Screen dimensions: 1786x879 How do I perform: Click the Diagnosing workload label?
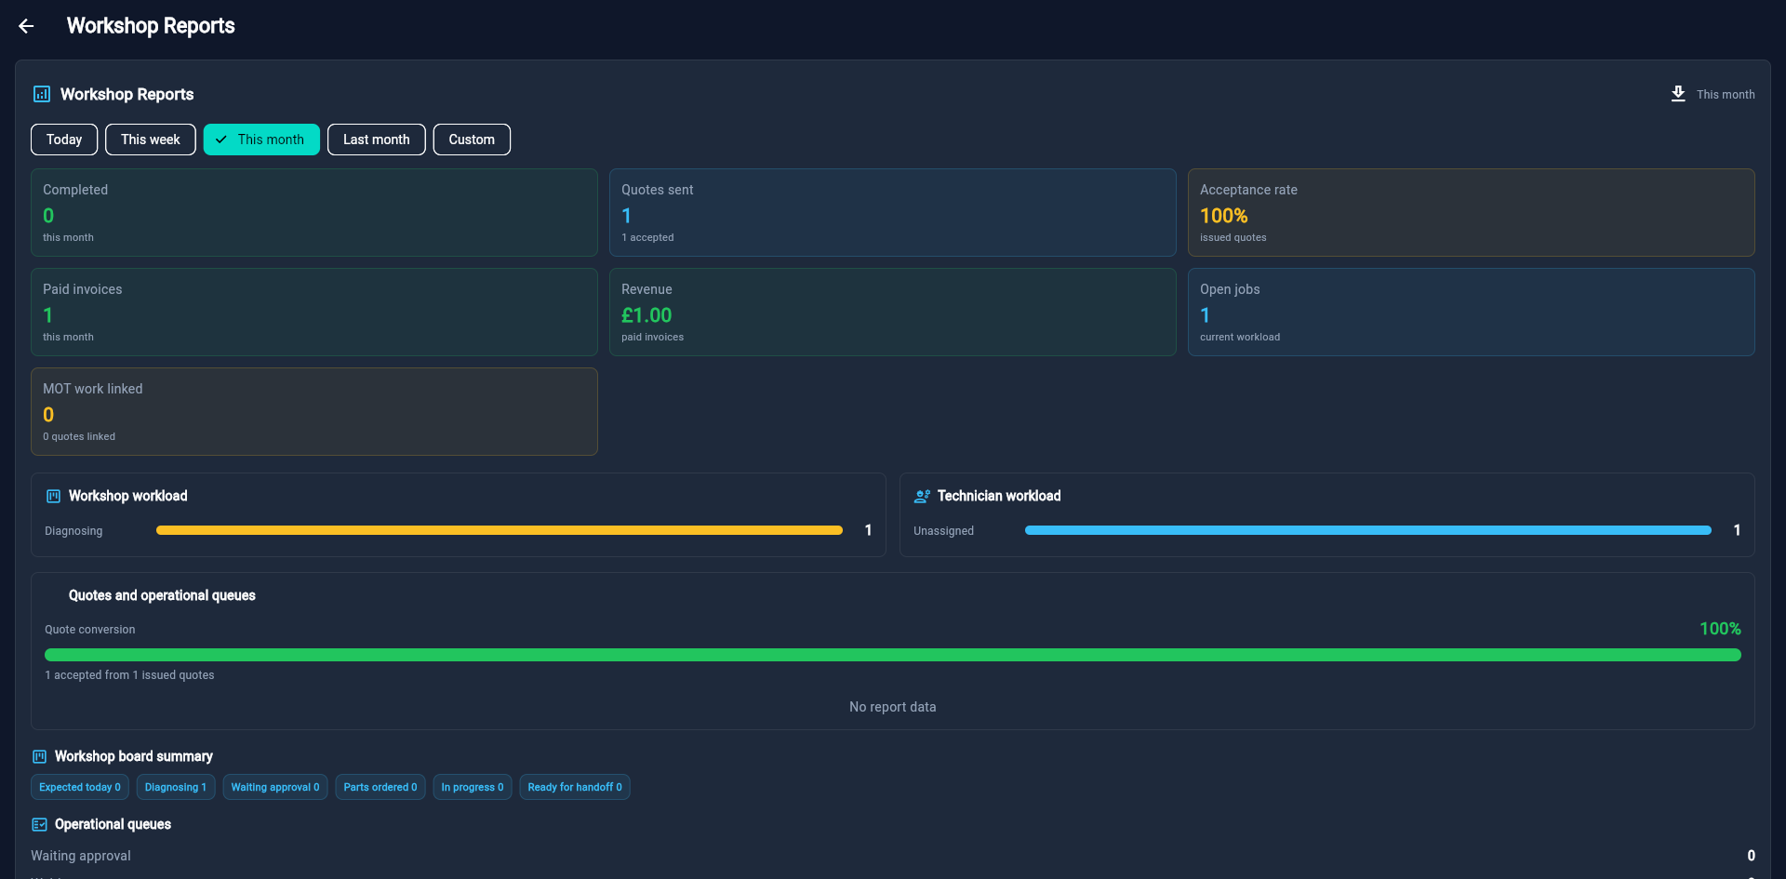click(x=73, y=531)
